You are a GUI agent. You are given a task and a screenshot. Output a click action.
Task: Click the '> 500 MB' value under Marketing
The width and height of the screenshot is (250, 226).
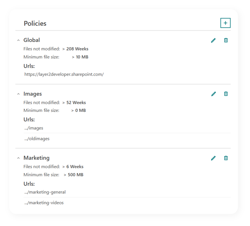73,175
